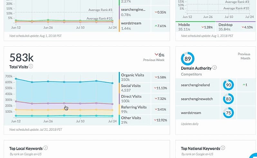Click the Average Rank #3 label in left chart
257x158 pixels.
[100, 10]
